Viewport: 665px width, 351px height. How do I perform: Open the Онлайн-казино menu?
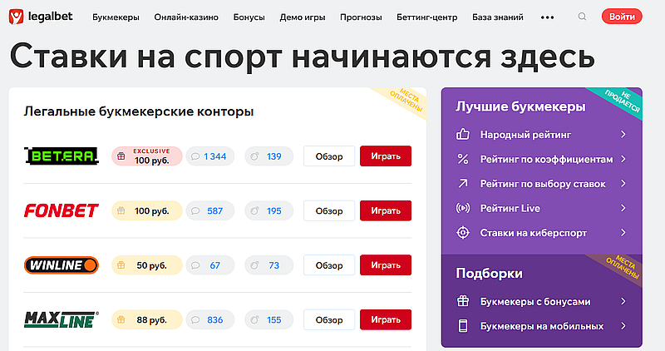point(186,17)
